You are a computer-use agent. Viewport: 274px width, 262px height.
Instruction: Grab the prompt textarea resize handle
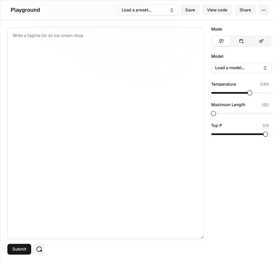[202, 237]
